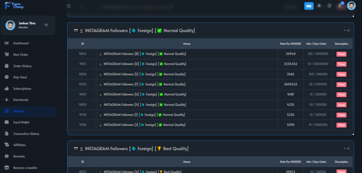Viewport: 362px width, 173px height.
Task: Select INSTAGRAM Followers [B] service name
Action: [142, 54]
